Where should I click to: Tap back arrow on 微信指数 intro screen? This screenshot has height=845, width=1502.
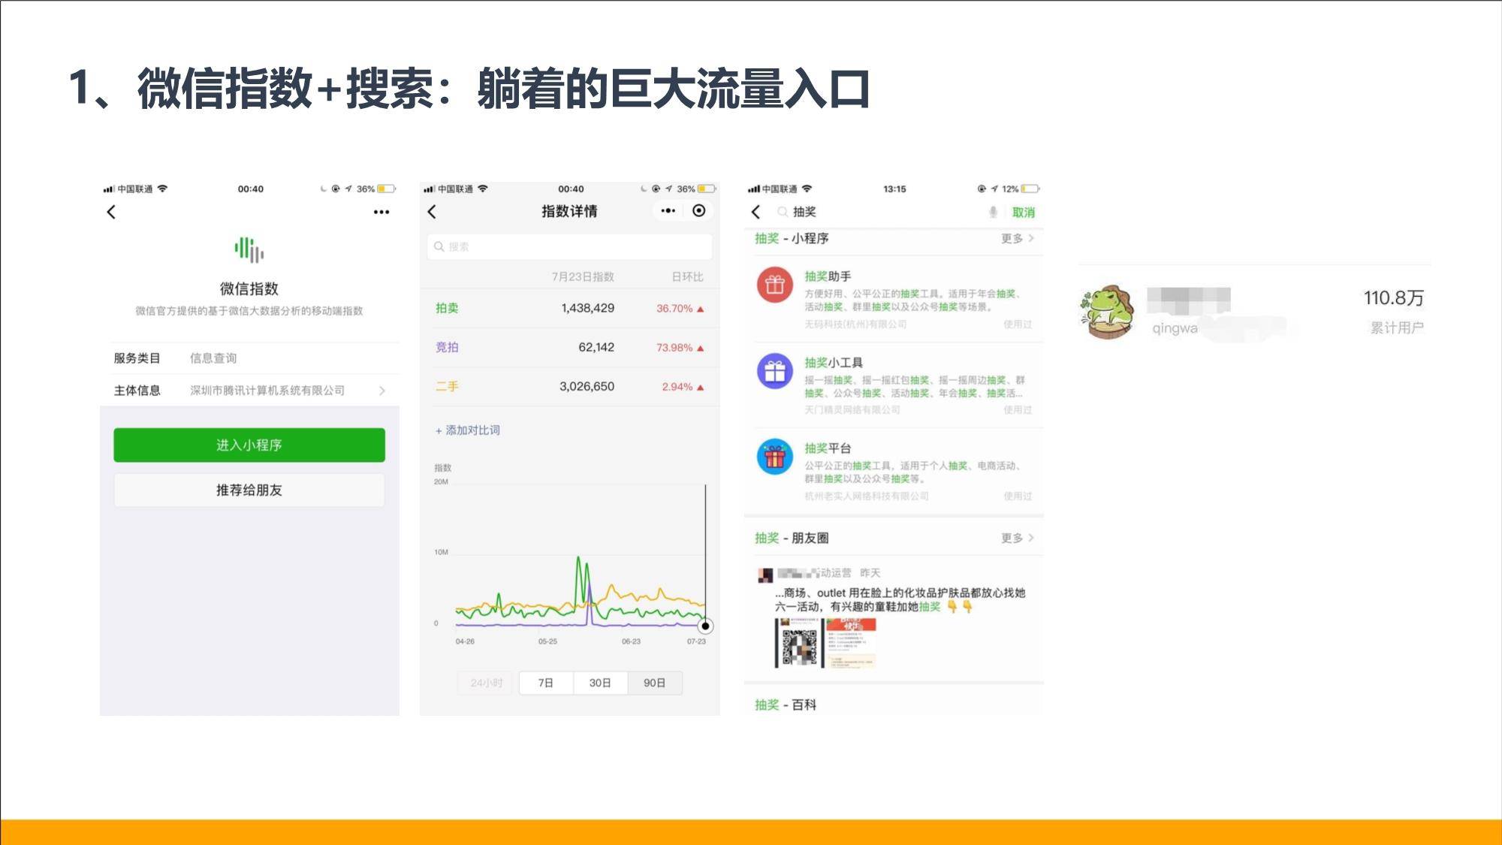[111, 212]
